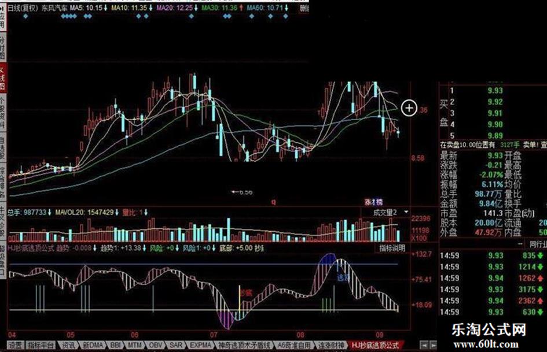Viewport: 547px width, 352px height.
Task: Click green down arrow beside volume 630
Action: [541, 312]
